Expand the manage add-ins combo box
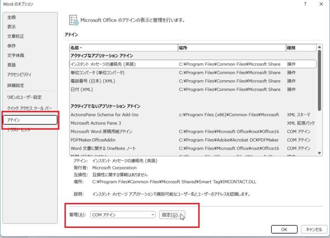 pyautogui.click(x=151, y=214)
